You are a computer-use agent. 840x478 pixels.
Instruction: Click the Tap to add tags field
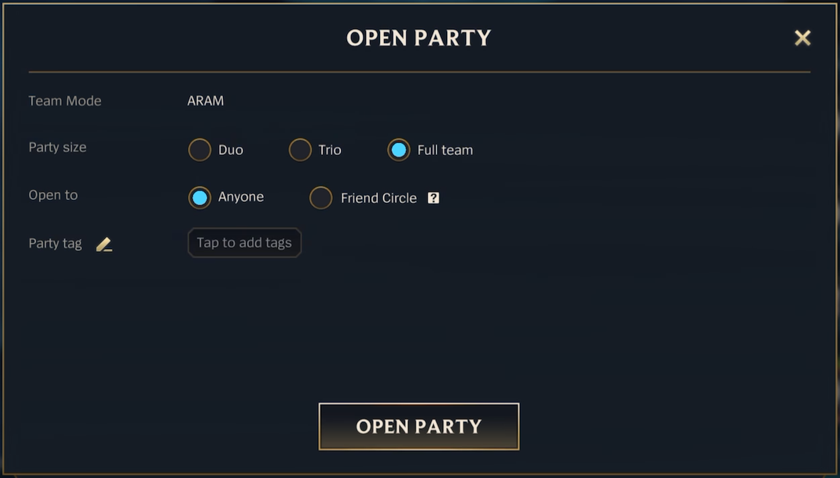coord(244,242)
